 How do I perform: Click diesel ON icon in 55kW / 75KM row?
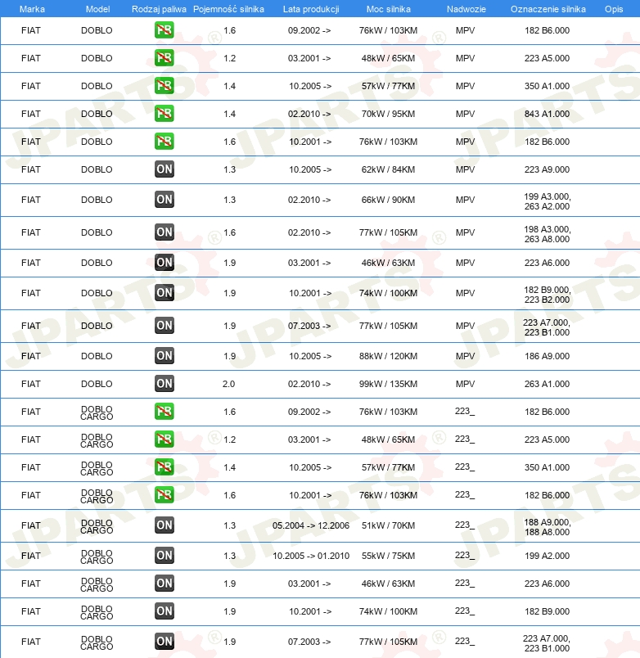point(164,556)
